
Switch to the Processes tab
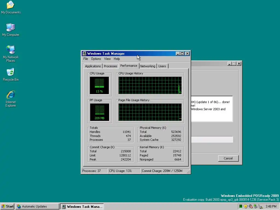(110, 66)
